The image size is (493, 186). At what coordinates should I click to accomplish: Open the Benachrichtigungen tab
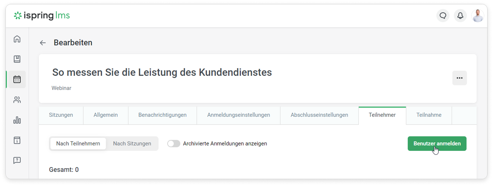(x=163, y=115)
